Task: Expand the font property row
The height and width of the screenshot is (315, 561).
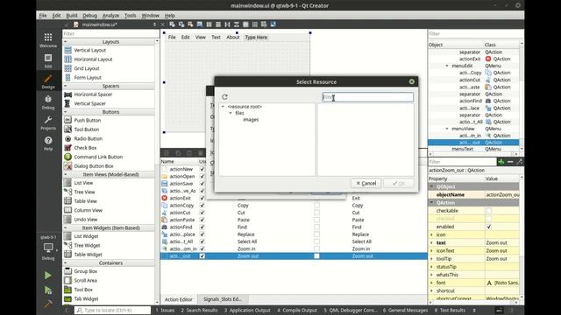Action: coord(431,283)
